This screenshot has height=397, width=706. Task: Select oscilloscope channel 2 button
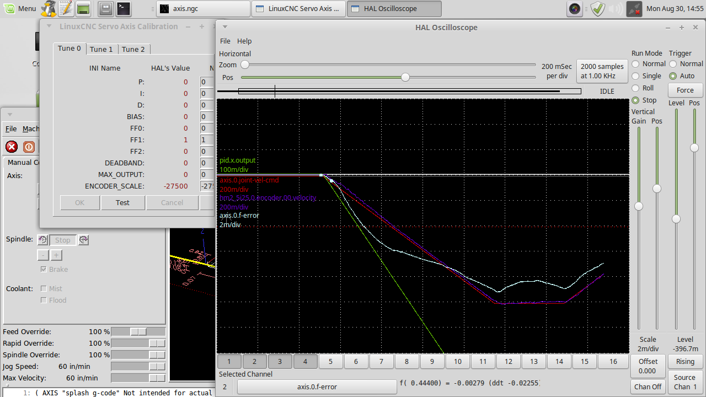[x=255, y=362]
